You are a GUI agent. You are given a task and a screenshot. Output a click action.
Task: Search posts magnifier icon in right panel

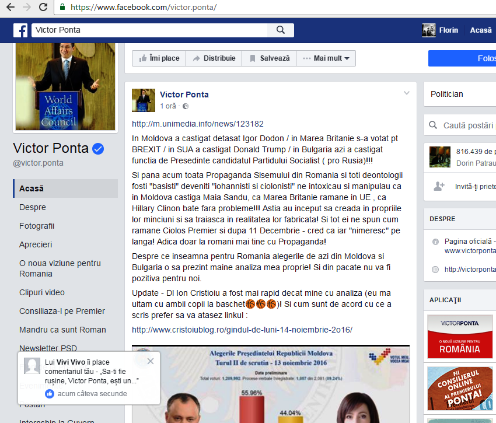point(434,125)
